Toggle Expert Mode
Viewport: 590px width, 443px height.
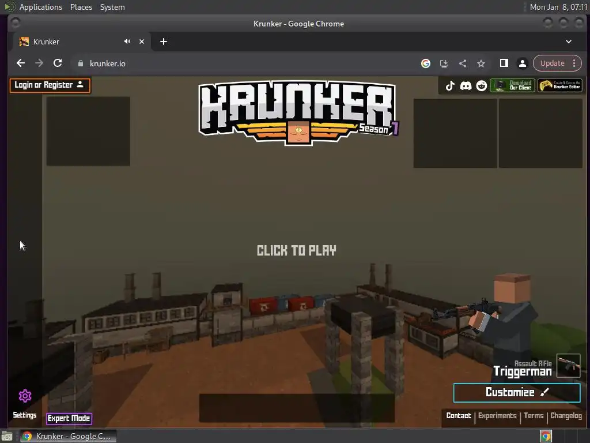pyautogui.click(x=69, y=419)
